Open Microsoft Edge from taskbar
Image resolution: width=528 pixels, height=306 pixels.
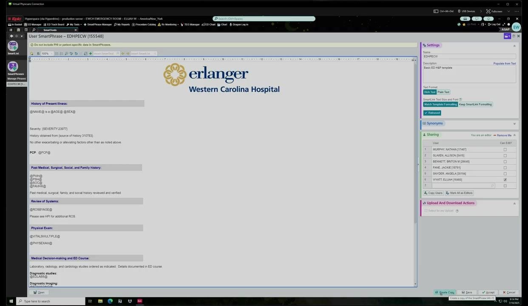[110, 301]
